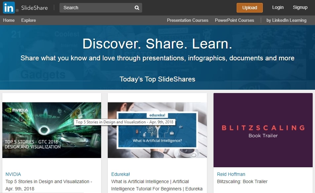Click the Reid Hoffman author link

coord(231,174)
